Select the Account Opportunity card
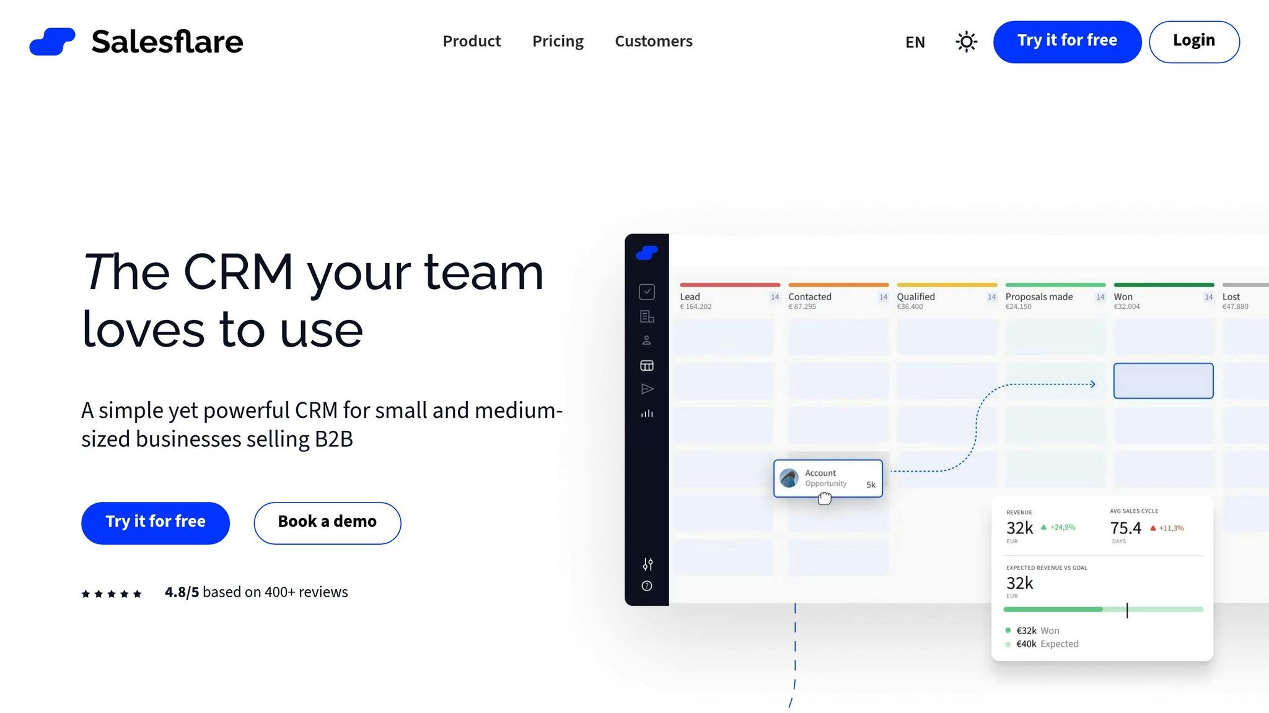The width and height of the screenshot is (1269, 713). point(828,478)
